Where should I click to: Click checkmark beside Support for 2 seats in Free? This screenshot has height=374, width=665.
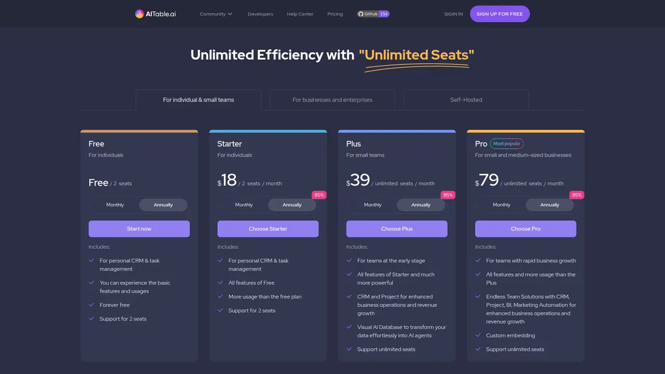[91, 319]
